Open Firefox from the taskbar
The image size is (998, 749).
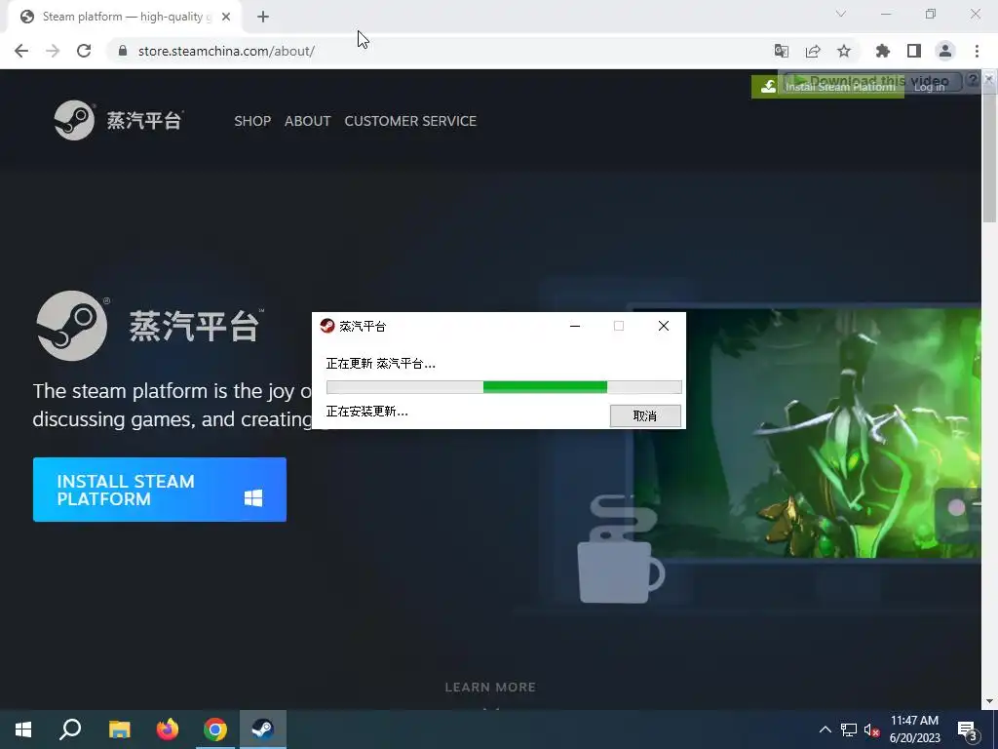tap(168, 729)
